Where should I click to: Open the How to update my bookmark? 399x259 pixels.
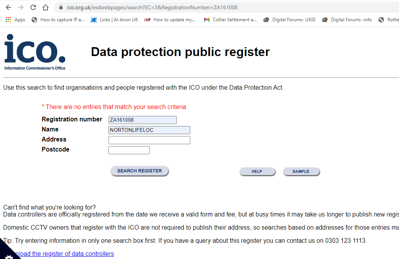click(170, 20)
